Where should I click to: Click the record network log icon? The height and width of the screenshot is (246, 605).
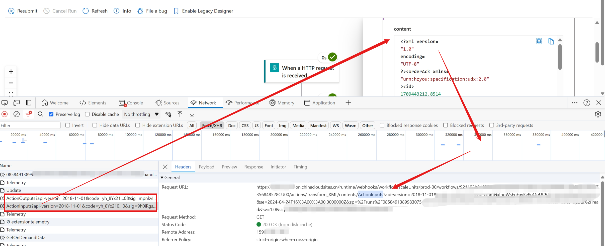(5, 114)
